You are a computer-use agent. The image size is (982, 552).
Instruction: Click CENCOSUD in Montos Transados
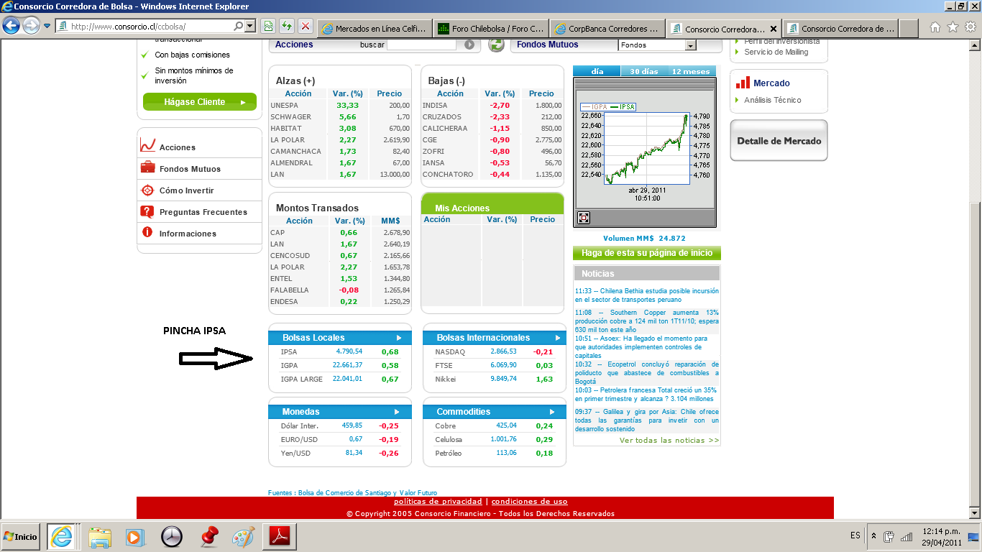(x=289, y=255)
